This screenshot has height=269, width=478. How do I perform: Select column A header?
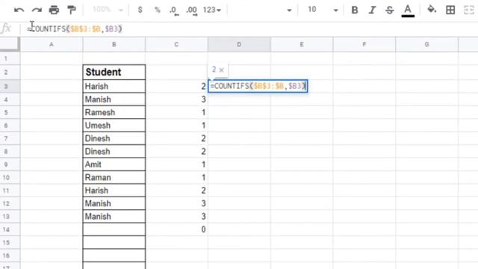pyautogui.click(x=52, y=45)
